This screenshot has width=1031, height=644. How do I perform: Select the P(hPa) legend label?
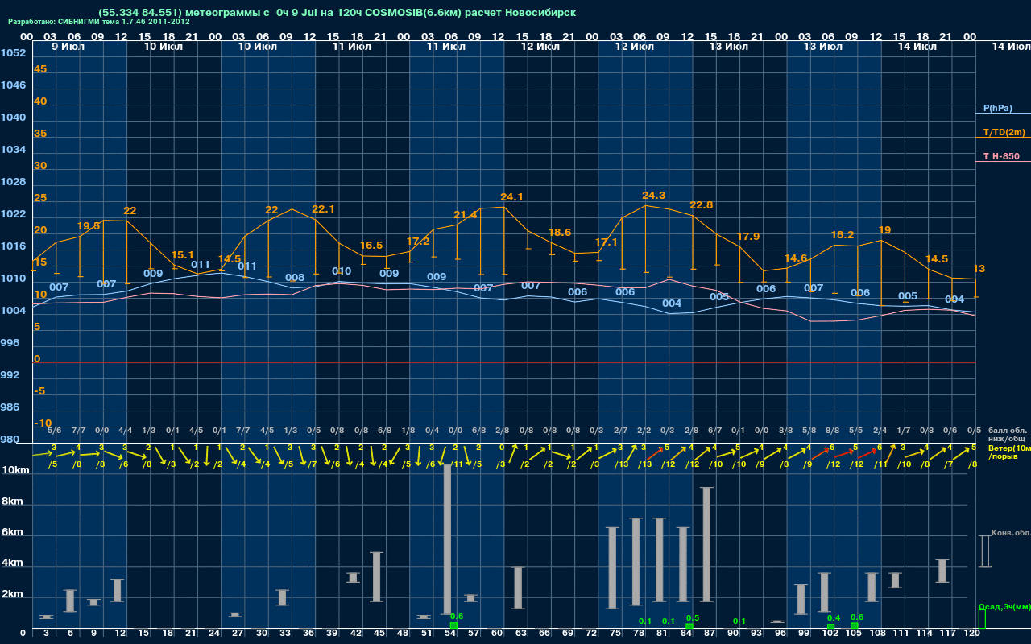[998, 108]
